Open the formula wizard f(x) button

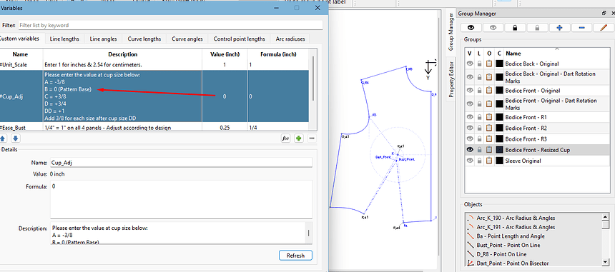coord(285,138)
